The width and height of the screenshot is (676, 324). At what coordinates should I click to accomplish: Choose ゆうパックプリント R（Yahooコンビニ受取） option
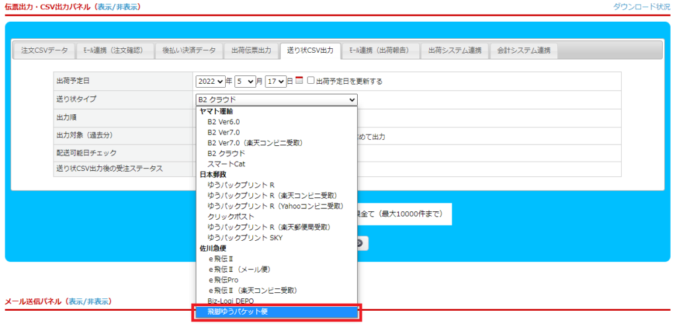coord(277,206)
